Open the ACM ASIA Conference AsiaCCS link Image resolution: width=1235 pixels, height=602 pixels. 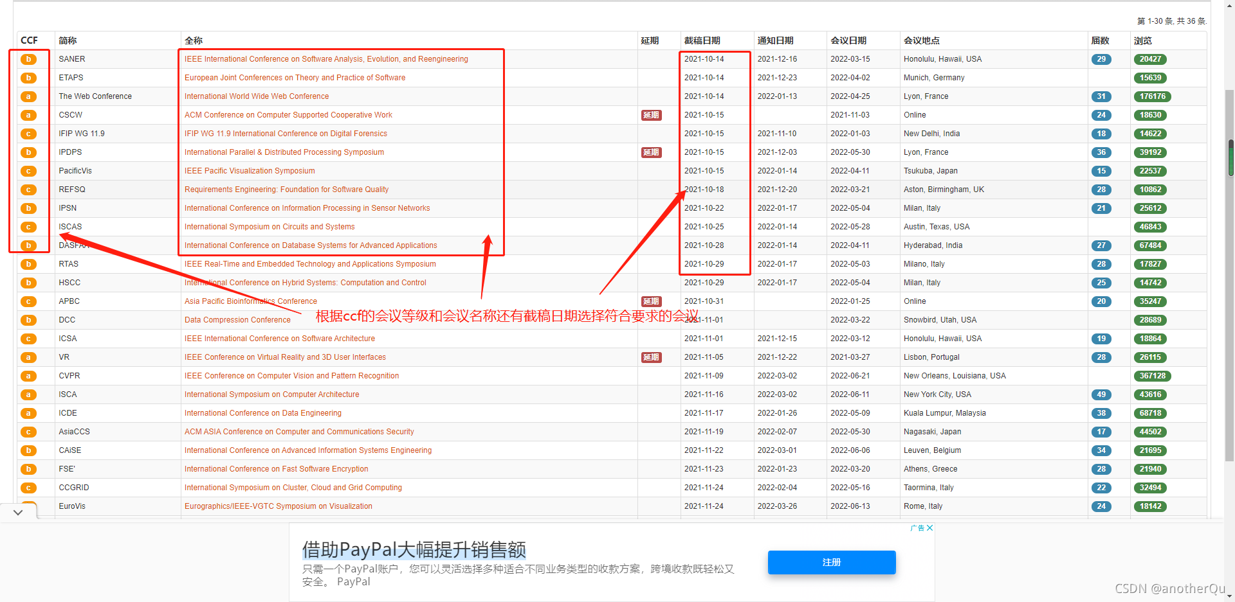299,432
